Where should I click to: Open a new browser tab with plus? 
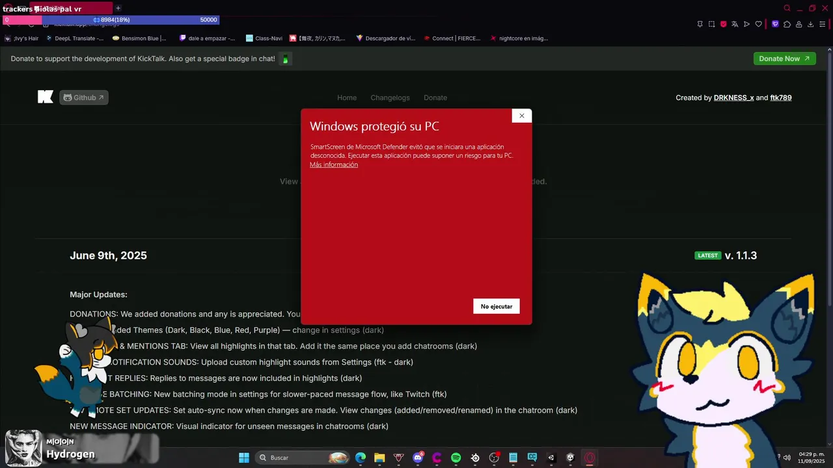click(x=118, y=8)
